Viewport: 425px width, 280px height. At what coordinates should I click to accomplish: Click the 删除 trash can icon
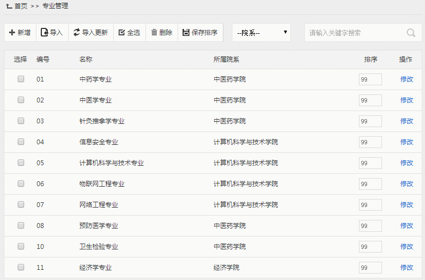(154, 33)
